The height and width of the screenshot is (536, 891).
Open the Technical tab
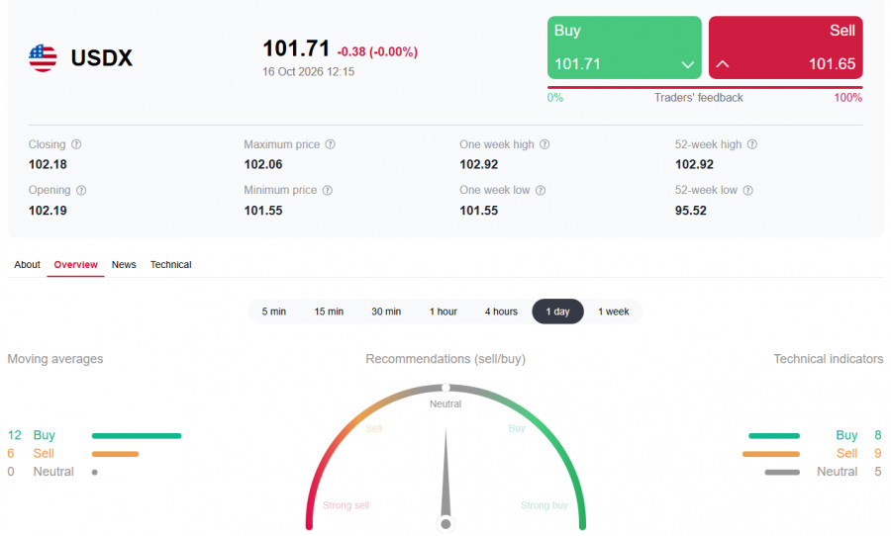point(170,265)
